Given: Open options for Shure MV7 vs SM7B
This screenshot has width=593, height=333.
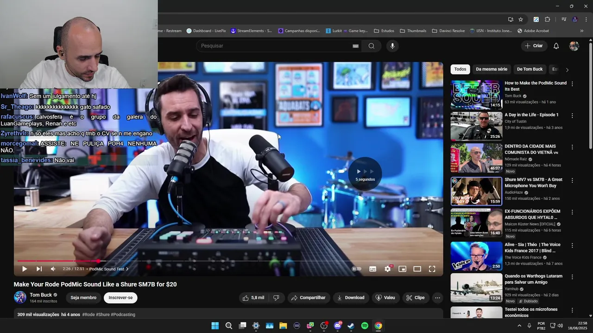Looking at the screenshot, I should point(572,180).
